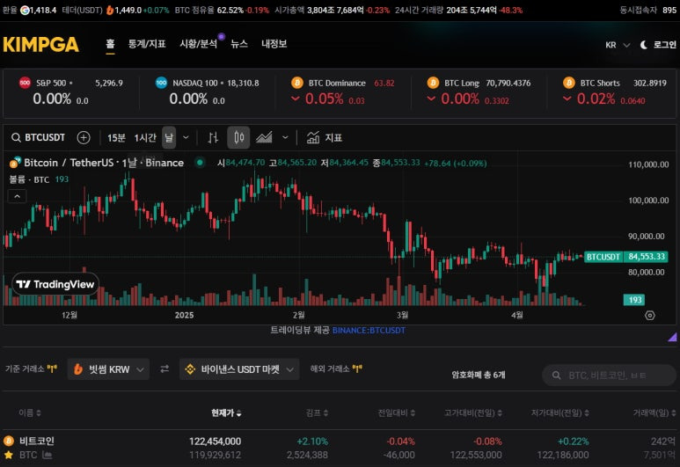The width and height of the screenshot is (680, 467).
Task: Click the Bithumb icon beside 테더 price
Action: (x=110, y=10)
